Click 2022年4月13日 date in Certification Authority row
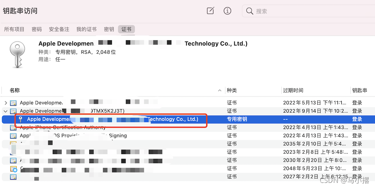 315,128
